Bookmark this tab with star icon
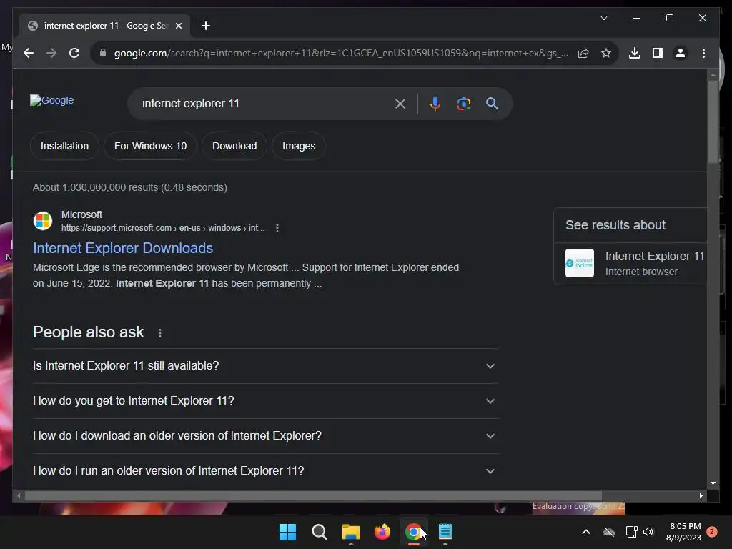Image resolution: width=732 pixels, height=549 pixels. coord(606,53)
